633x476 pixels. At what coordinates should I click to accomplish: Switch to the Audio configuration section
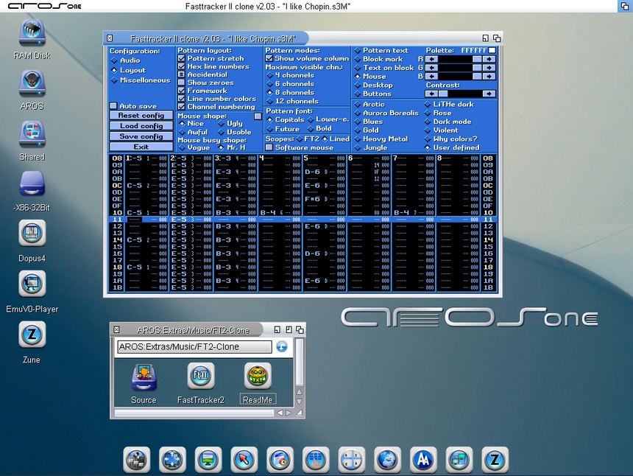(114, 60)
